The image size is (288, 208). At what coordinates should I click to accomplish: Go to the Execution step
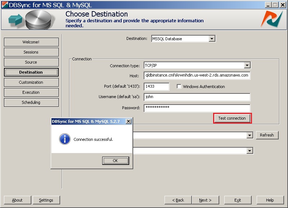(31, 92)
